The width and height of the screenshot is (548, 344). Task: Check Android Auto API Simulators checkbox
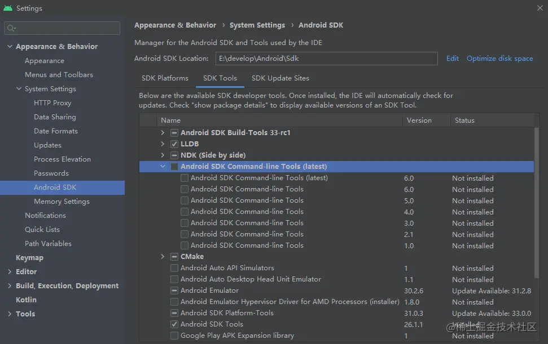pyautogui.click(x=174, y=268)
